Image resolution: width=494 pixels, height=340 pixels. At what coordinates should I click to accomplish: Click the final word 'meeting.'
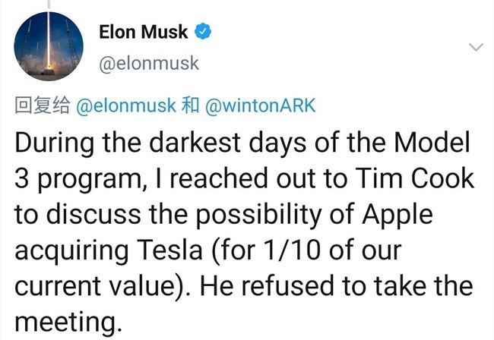[x=68, y=322]
